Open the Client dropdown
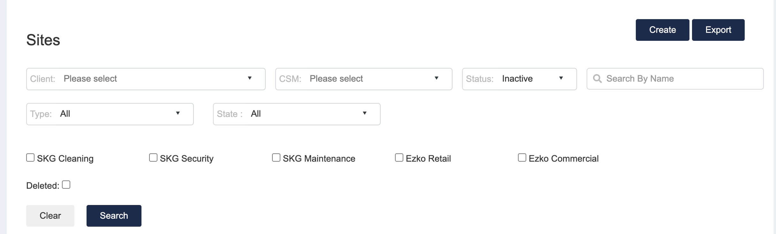The image size is (776, 234). [x=146, y=79]
